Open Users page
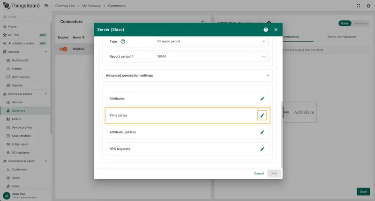Image resolution: width=375 pixels, height=201 pixels. click(x=25, y=178)
